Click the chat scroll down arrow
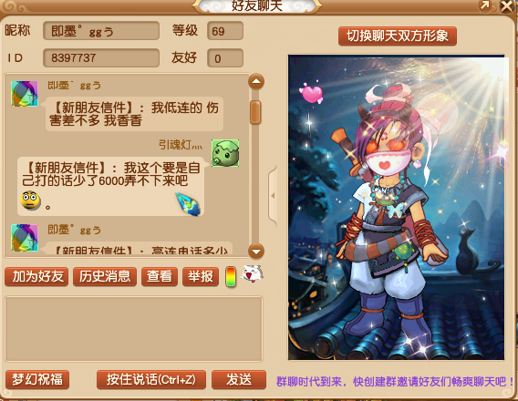 256,252
